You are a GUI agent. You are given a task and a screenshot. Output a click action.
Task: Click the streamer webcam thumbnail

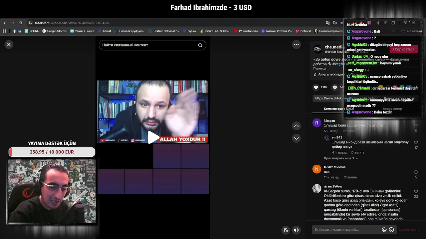(52, 191)
